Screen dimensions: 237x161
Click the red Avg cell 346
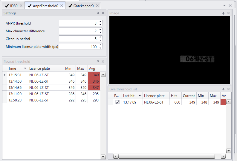94,81
